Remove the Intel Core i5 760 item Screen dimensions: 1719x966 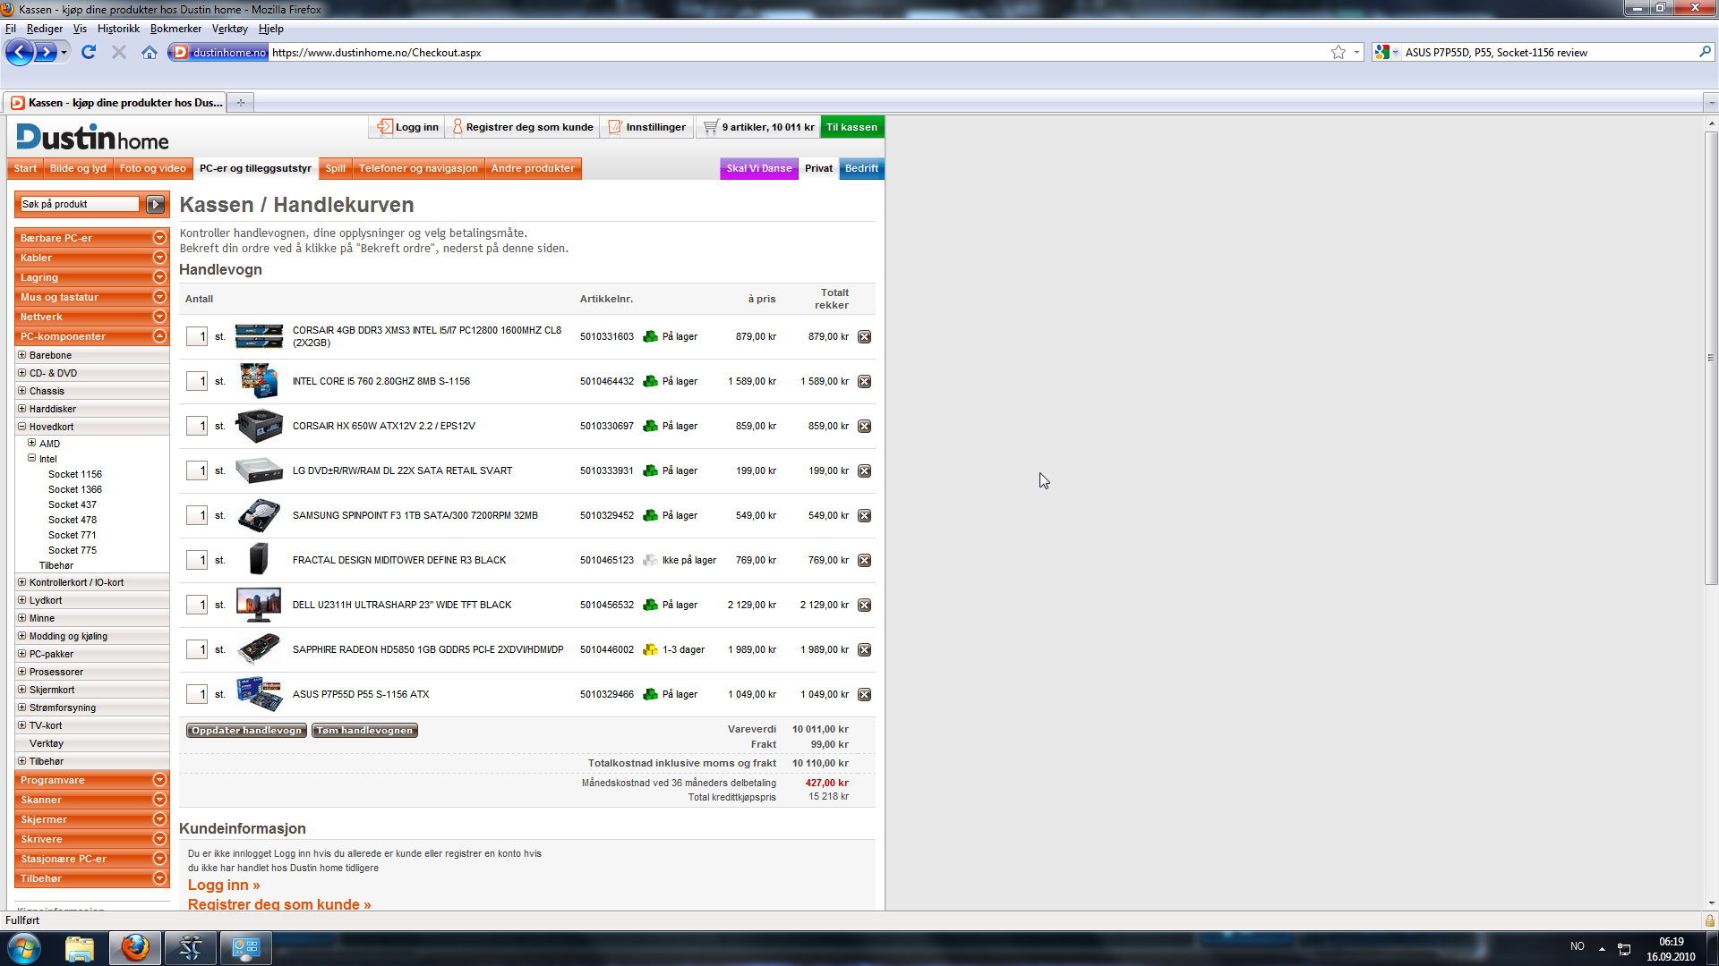coord(864,382)
